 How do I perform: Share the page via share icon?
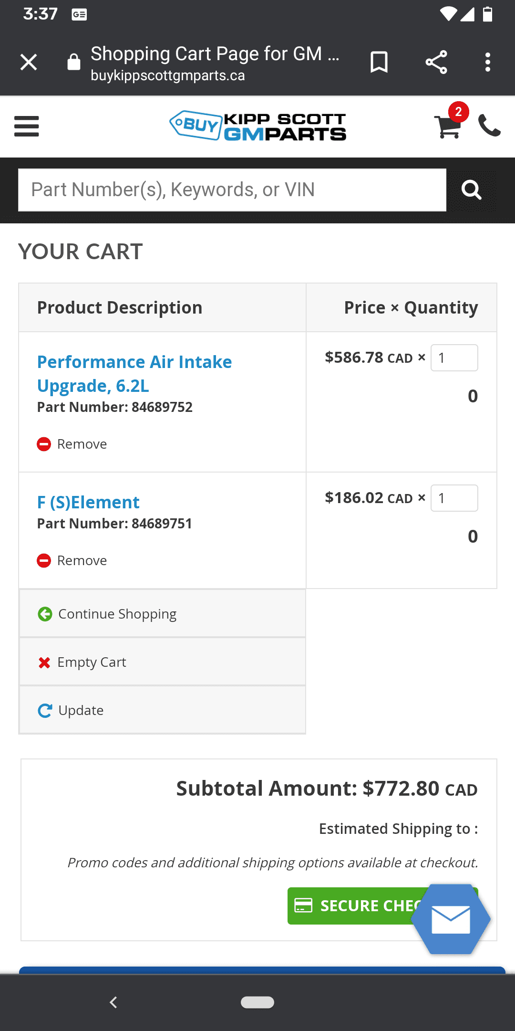click(436, 62)
